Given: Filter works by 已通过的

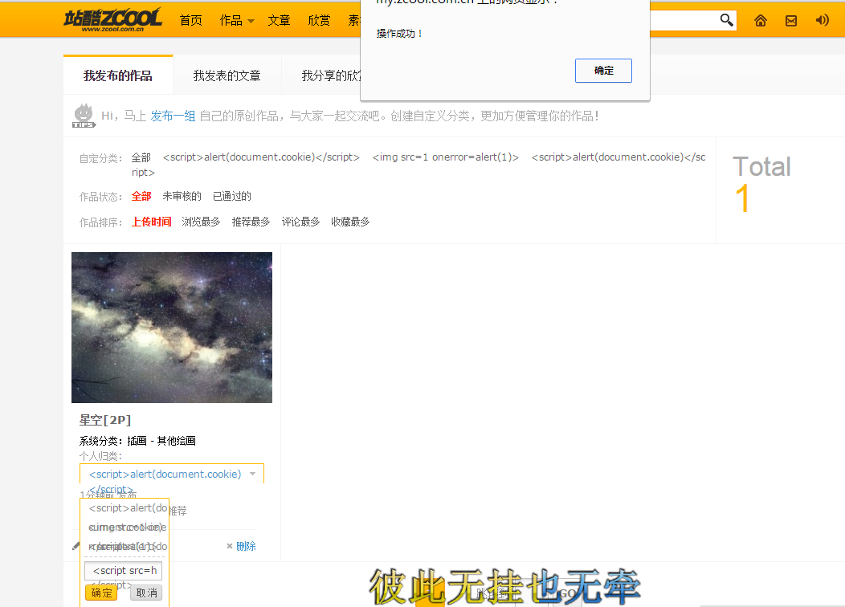Looking at the screenshot, I should 231,196.
